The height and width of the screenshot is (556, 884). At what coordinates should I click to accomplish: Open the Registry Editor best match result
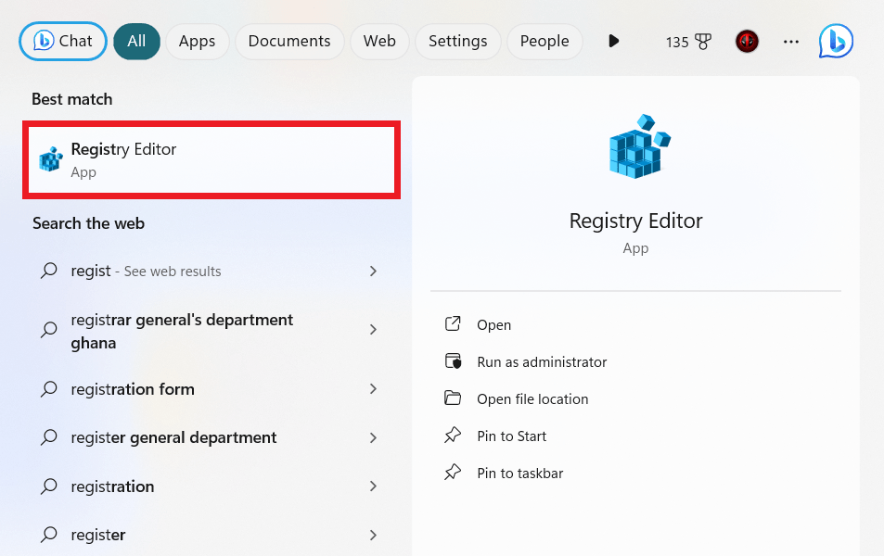[x=211, y=159]
